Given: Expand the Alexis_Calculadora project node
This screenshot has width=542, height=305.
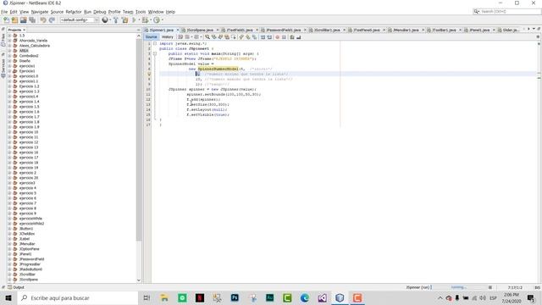Looking at the screenshot, I should [9, 46].
